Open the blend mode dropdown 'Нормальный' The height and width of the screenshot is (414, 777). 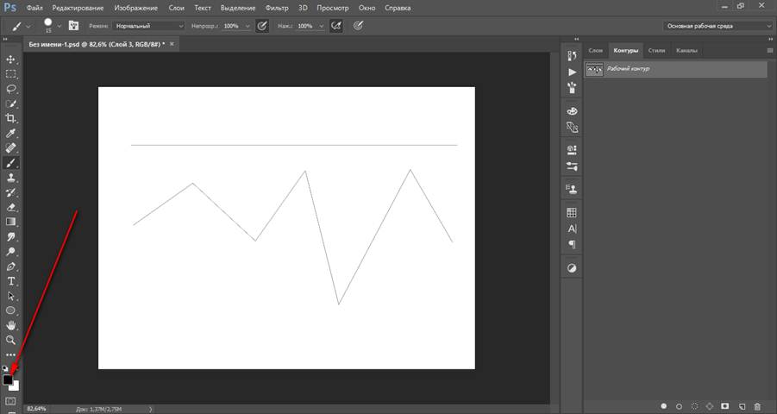tap(148, 26)
